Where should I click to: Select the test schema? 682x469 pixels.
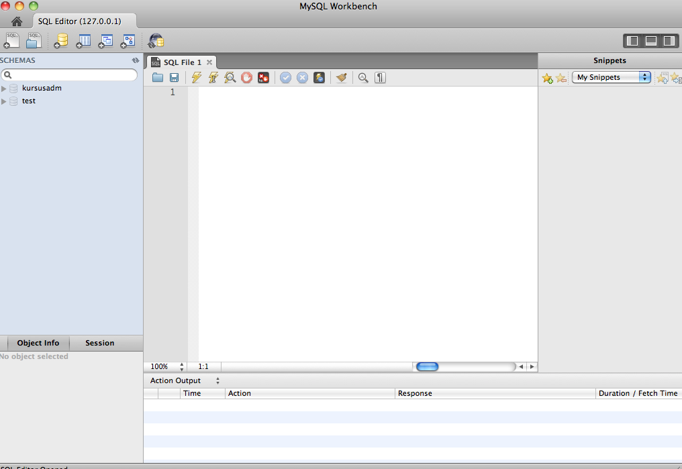click(29, 101)
